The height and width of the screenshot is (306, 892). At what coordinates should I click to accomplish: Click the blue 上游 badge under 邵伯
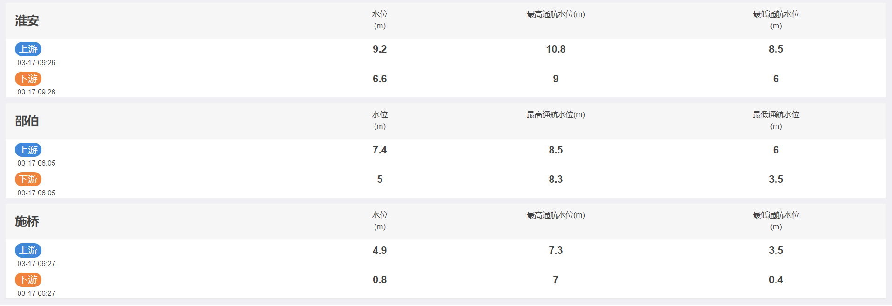(x=28, y=150)
